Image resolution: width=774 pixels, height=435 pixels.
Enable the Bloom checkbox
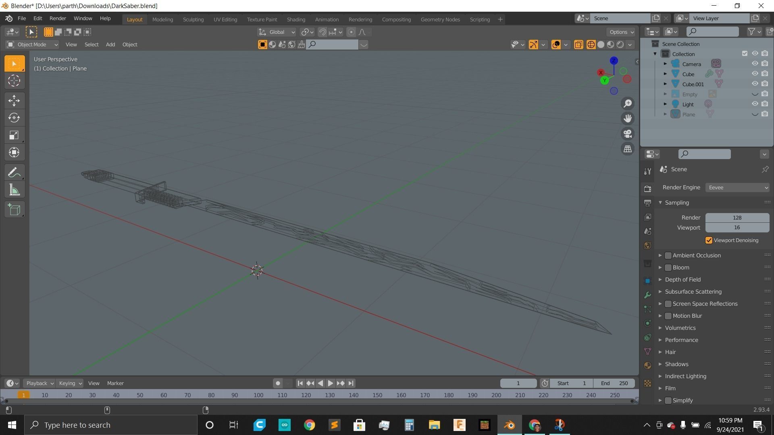pos(668,267)
